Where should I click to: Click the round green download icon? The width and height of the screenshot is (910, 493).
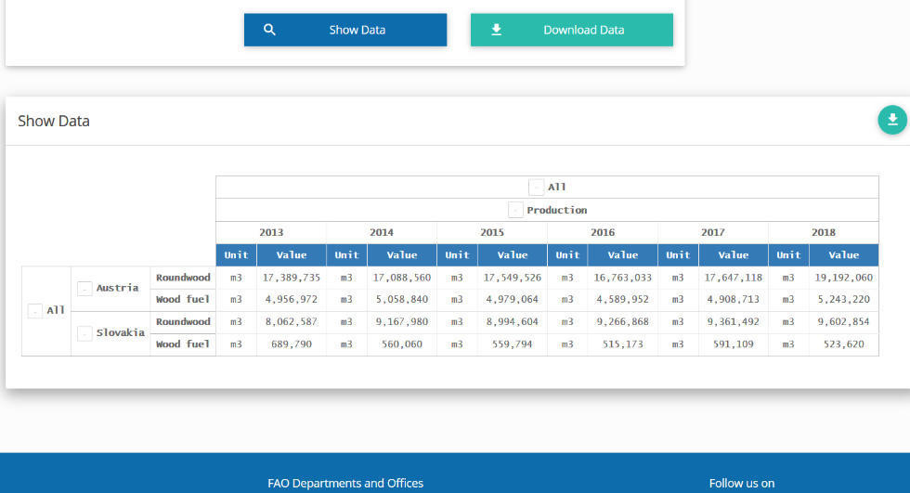point(891,120)
